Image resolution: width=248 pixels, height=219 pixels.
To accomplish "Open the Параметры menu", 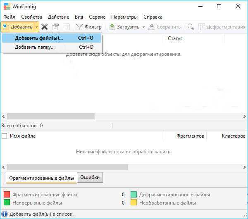I will click(x=124, y=17).
